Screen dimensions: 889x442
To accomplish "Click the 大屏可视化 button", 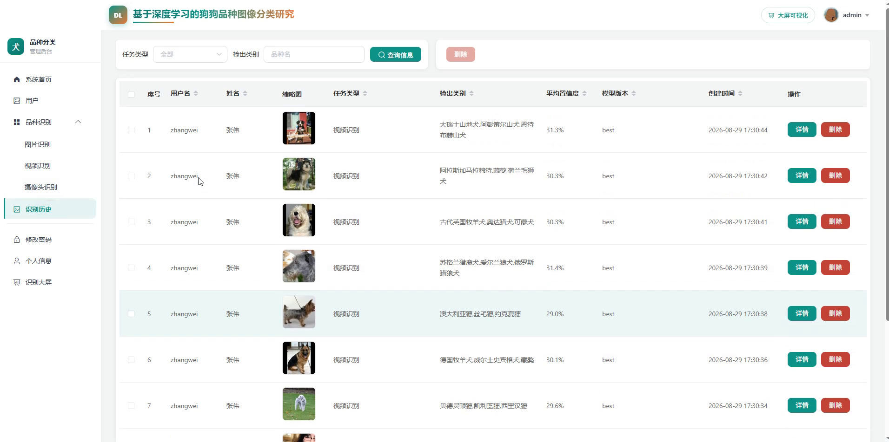I will [788, 15].
